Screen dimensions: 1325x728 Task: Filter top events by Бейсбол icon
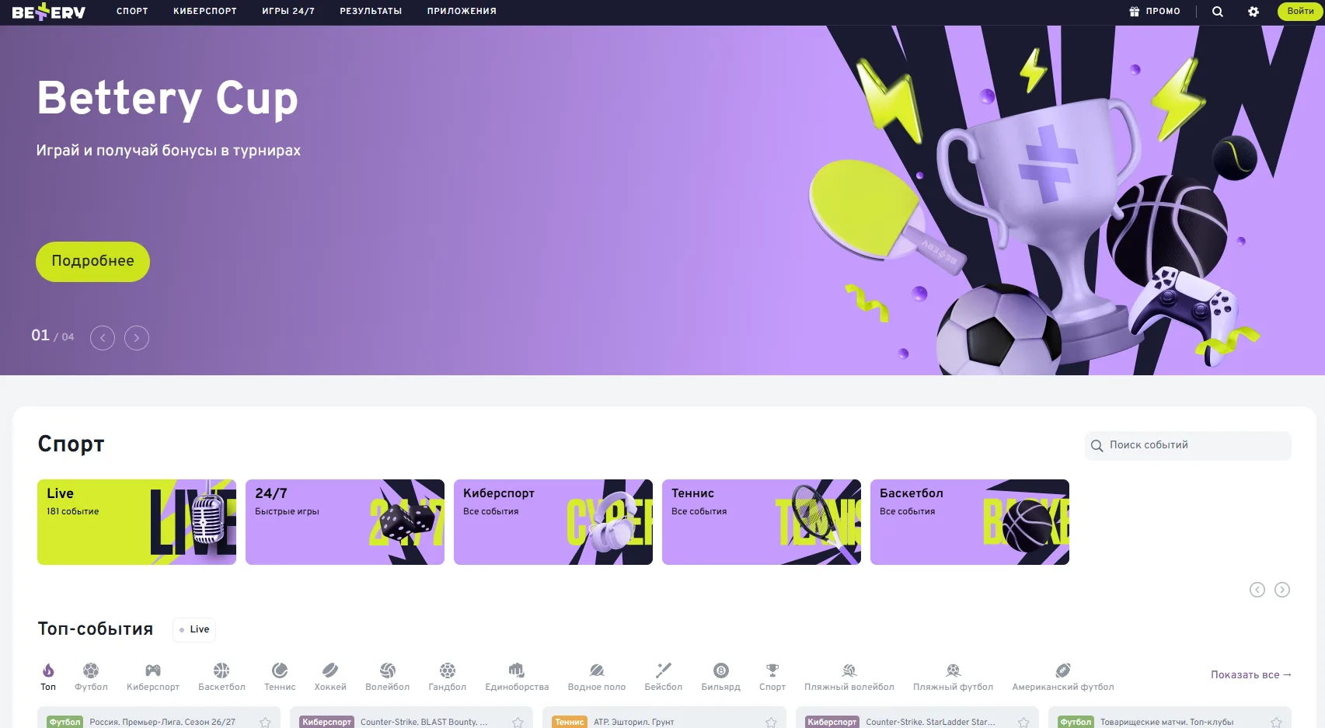click(x=664, y=671)
